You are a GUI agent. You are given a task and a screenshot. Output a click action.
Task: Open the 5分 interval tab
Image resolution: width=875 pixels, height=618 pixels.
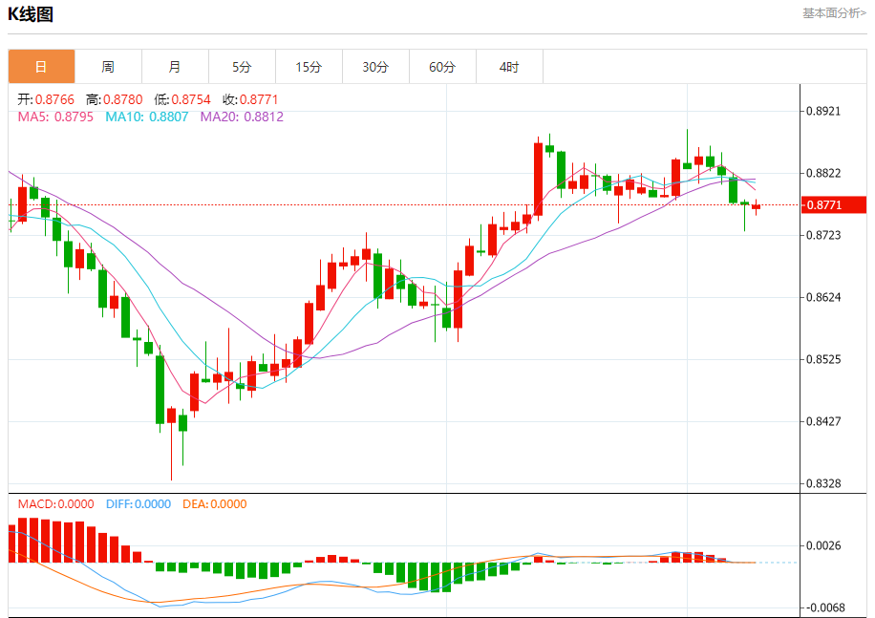[243, 67]
